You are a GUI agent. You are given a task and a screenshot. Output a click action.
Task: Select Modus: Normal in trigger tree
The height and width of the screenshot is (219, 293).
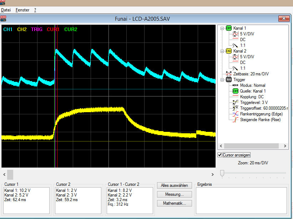coord(252,85)
